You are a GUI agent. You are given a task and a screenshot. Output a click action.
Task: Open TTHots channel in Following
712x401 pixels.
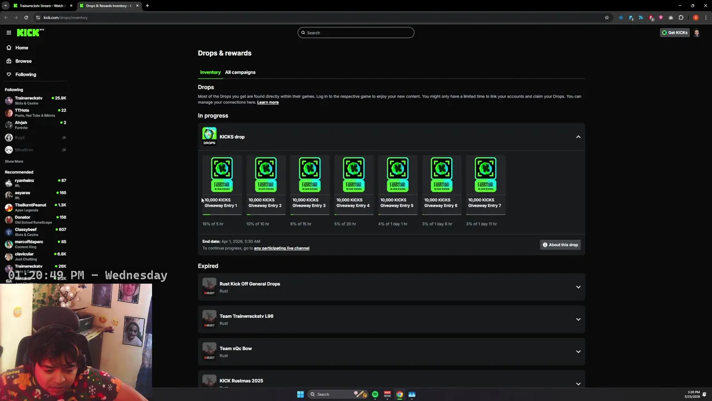(34, 113)
